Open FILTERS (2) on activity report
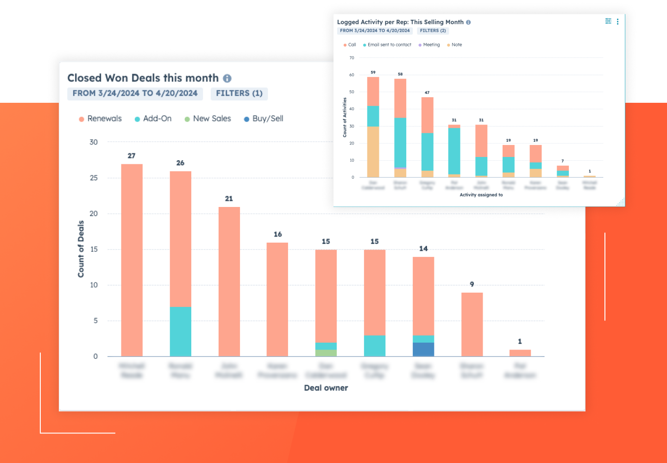The width and height of the screenshot is (667, 463). click(433, 31)
